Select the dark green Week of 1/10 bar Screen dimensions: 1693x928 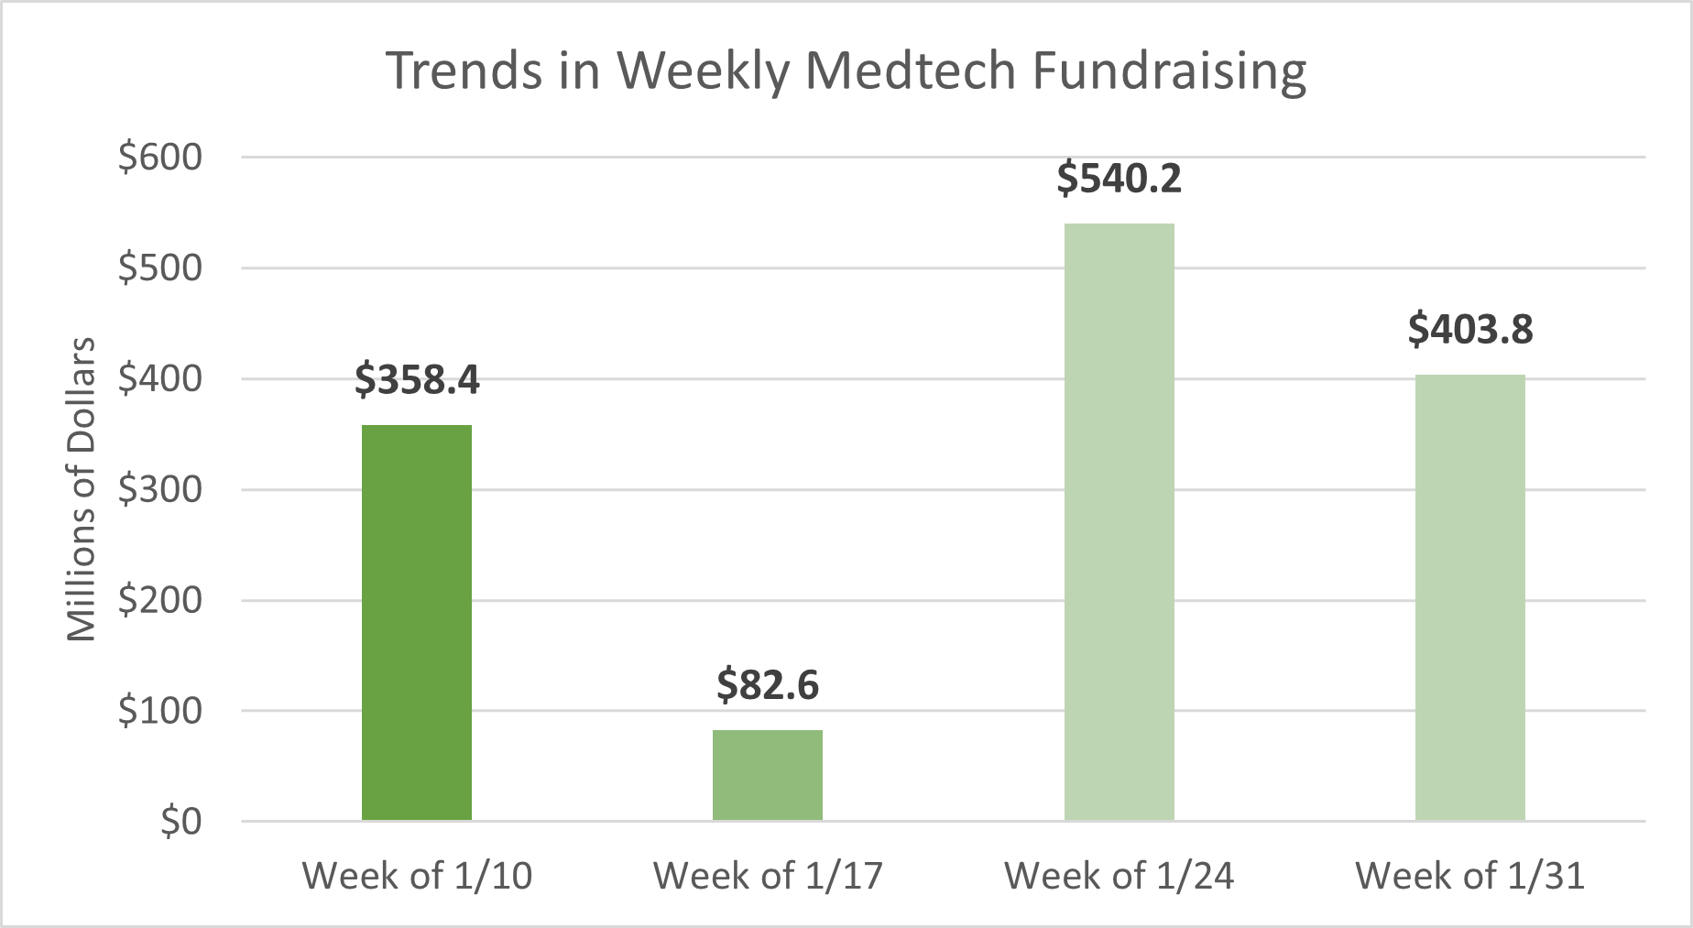click(417, 623)
